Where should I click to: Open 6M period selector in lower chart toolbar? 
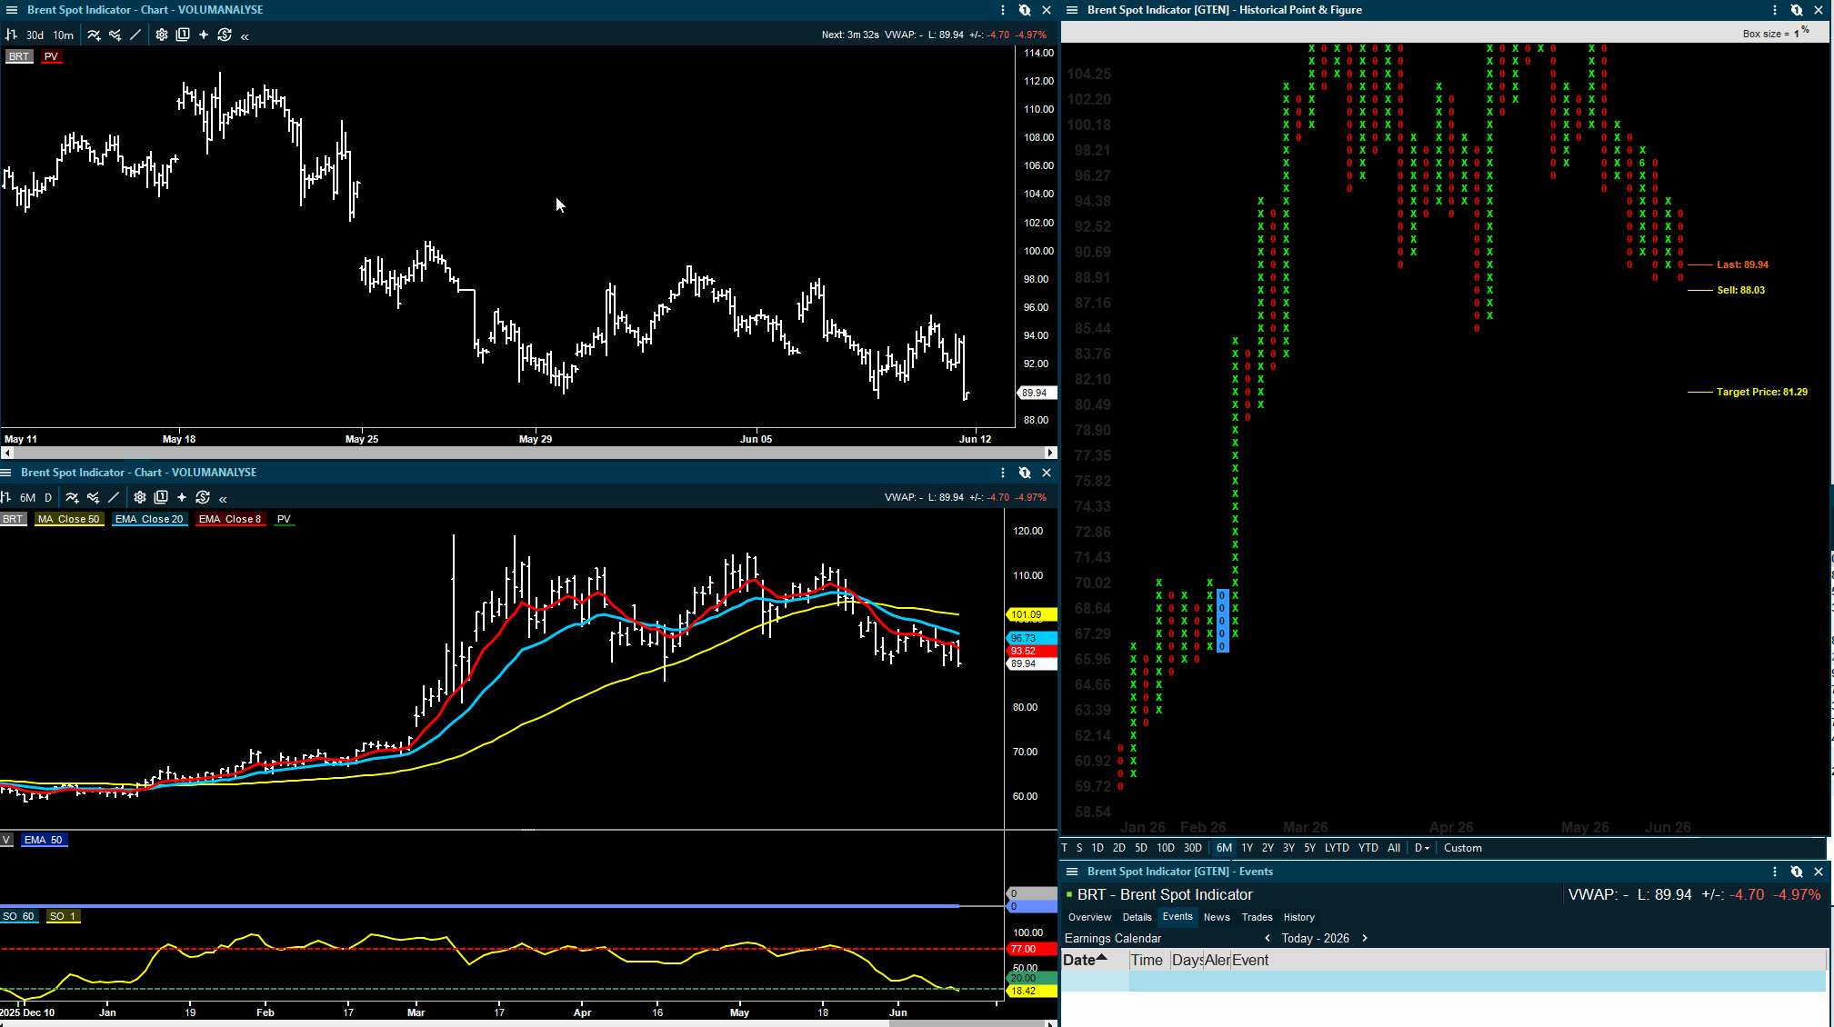pyautogui.click(x=28, y=498)
